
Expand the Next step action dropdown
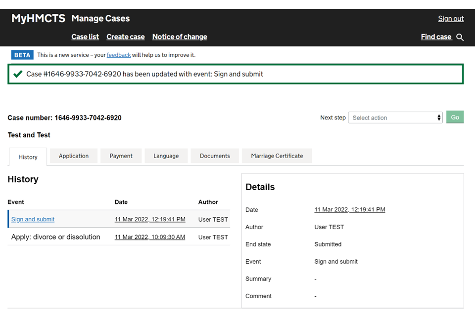(395, 118)
